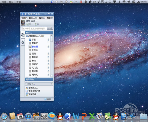Screen dimensions: 148x122
Task: Open the 帮助 menu in the chat window
Action: [x=50, y=18]
